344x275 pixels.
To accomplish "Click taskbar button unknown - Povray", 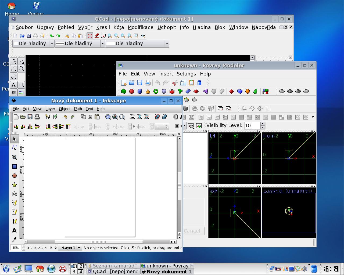I will [167, 266].
